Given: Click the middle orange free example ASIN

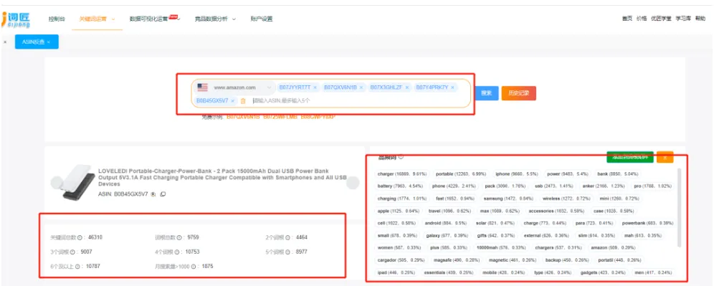Looking at the screenshot, I should 280,117.
